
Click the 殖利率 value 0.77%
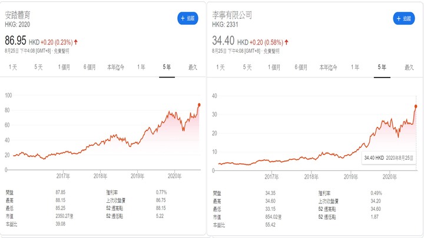(x=161, y=192)
